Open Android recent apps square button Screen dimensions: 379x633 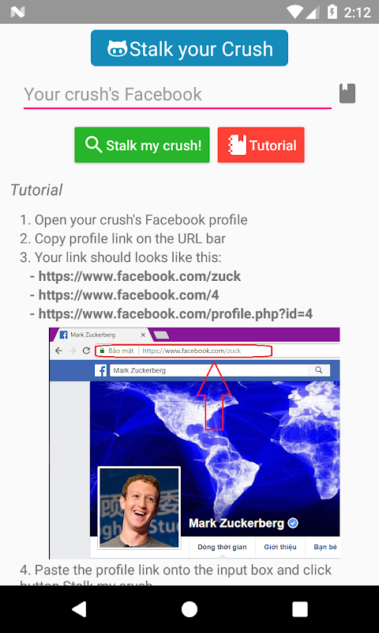click(300, 609)
